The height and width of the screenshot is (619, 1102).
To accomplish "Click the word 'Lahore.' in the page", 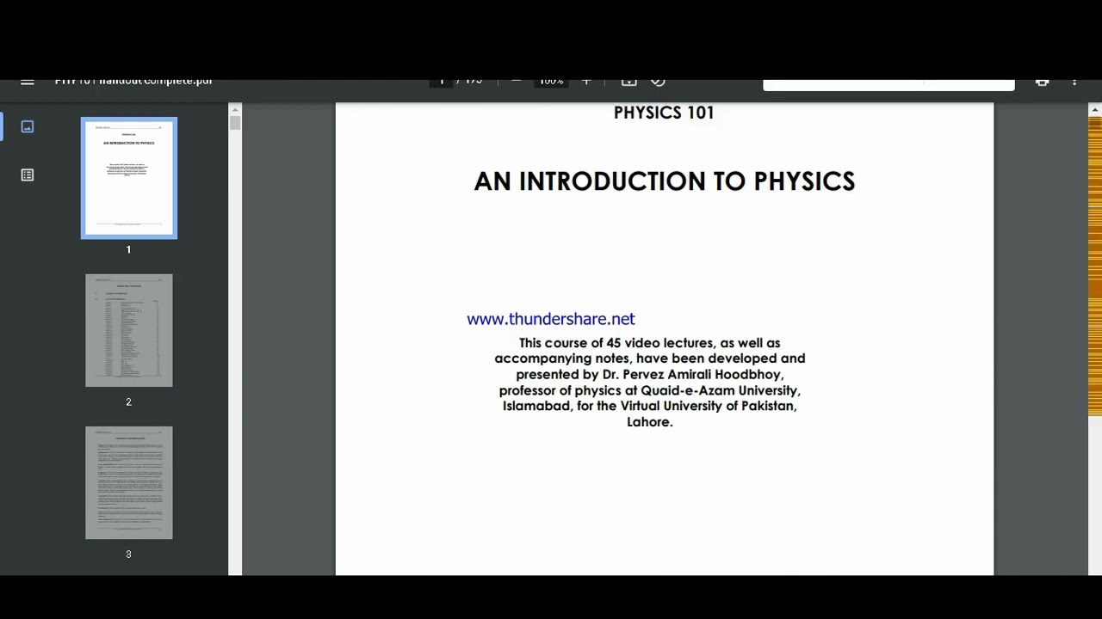I will point(650,421).
